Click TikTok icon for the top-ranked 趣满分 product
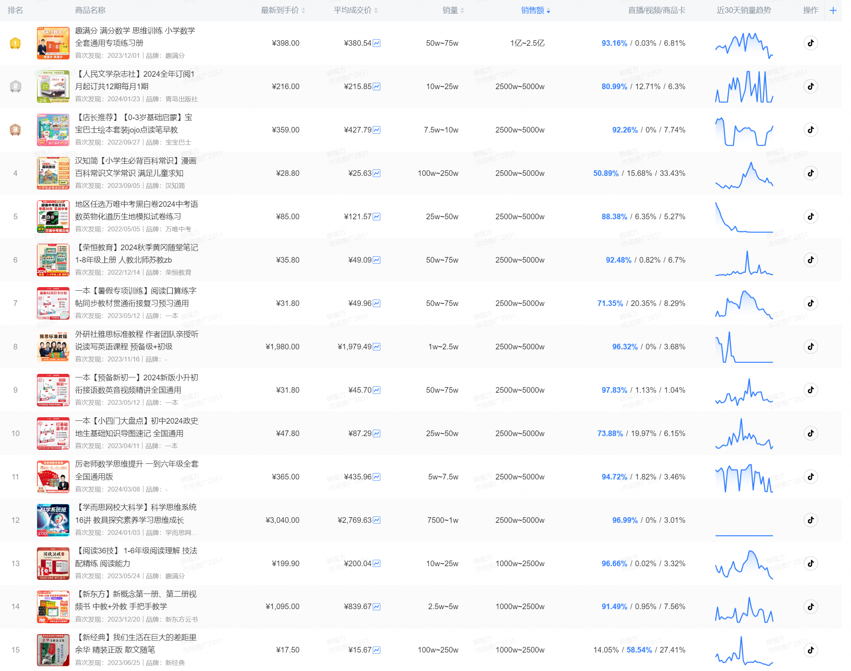851x671 pixels. pyautogui.click(x=810, y=43)
